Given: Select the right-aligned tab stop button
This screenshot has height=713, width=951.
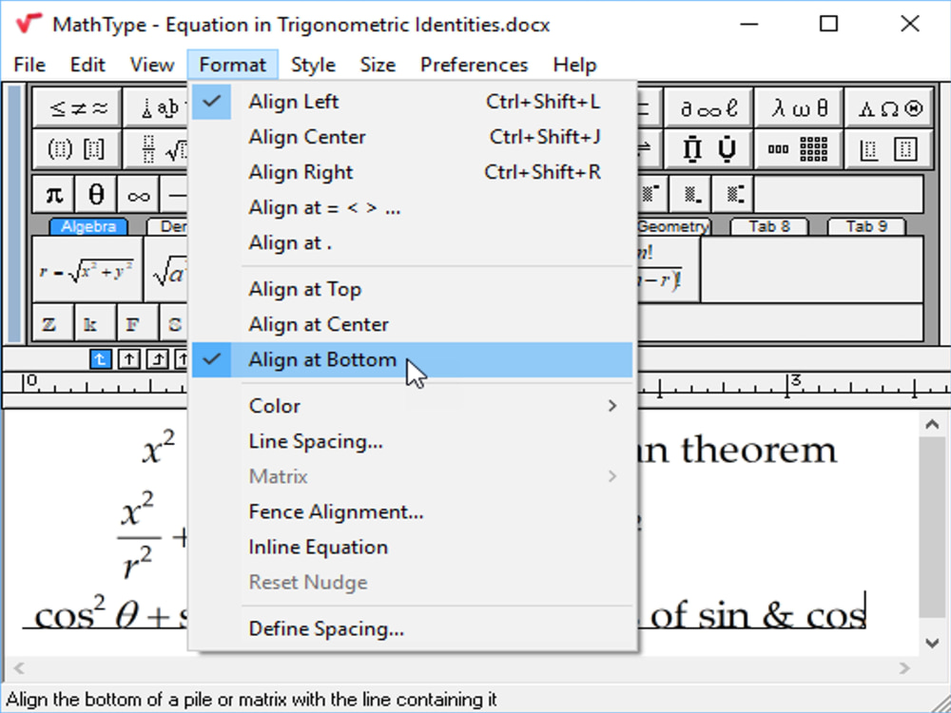Looking at the screenshot, I should click(157, 359).
